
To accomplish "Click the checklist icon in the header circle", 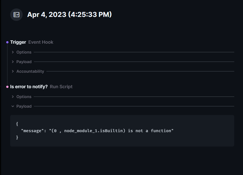I will (16, 14).
